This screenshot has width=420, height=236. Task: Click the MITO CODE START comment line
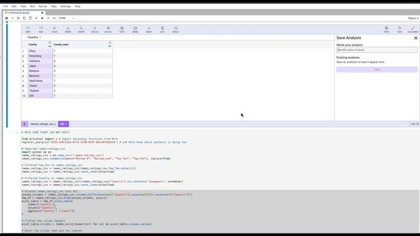pos(45,132)
